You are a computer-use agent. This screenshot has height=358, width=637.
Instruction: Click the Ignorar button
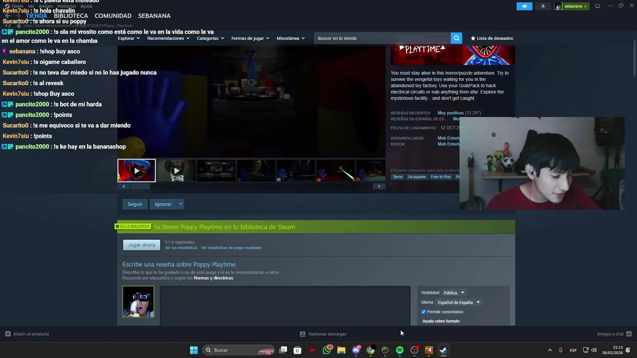(163, 204)
